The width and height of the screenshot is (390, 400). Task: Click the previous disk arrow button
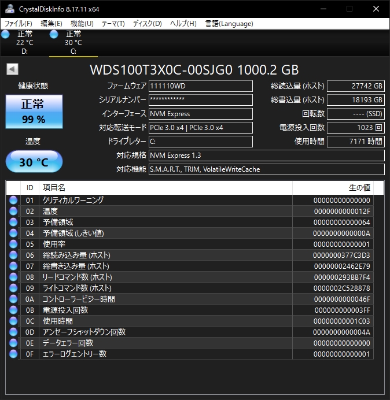tap(12, 69)
